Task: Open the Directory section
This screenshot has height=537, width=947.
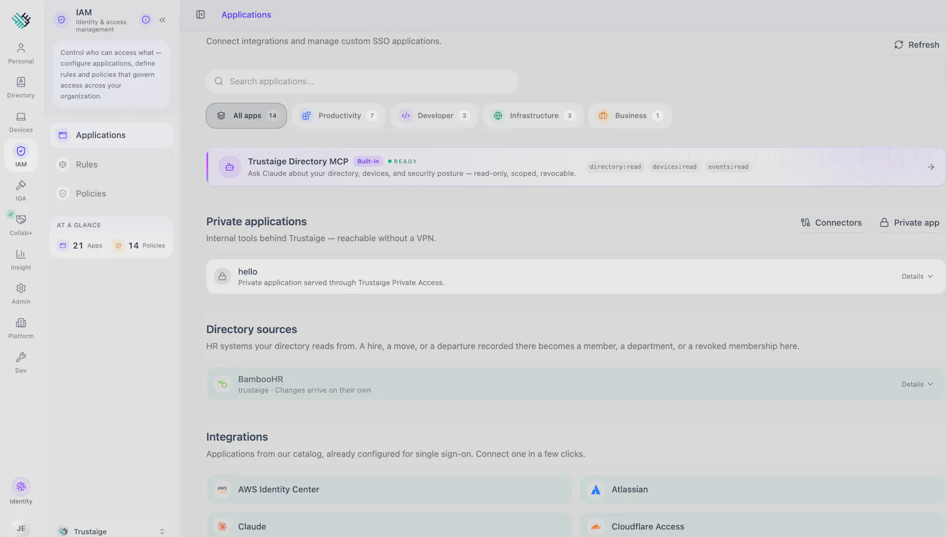Action: (21, 88)
